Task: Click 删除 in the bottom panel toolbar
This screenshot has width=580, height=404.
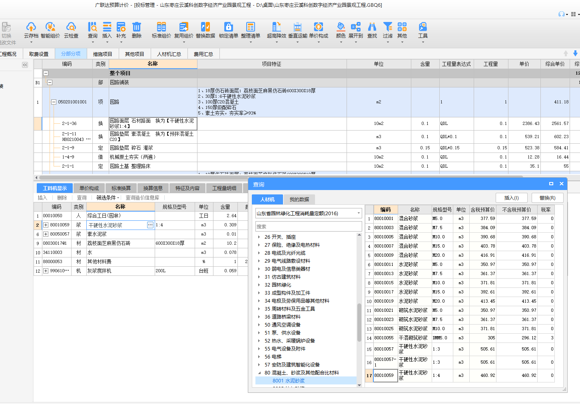Action: pos(62,198)
